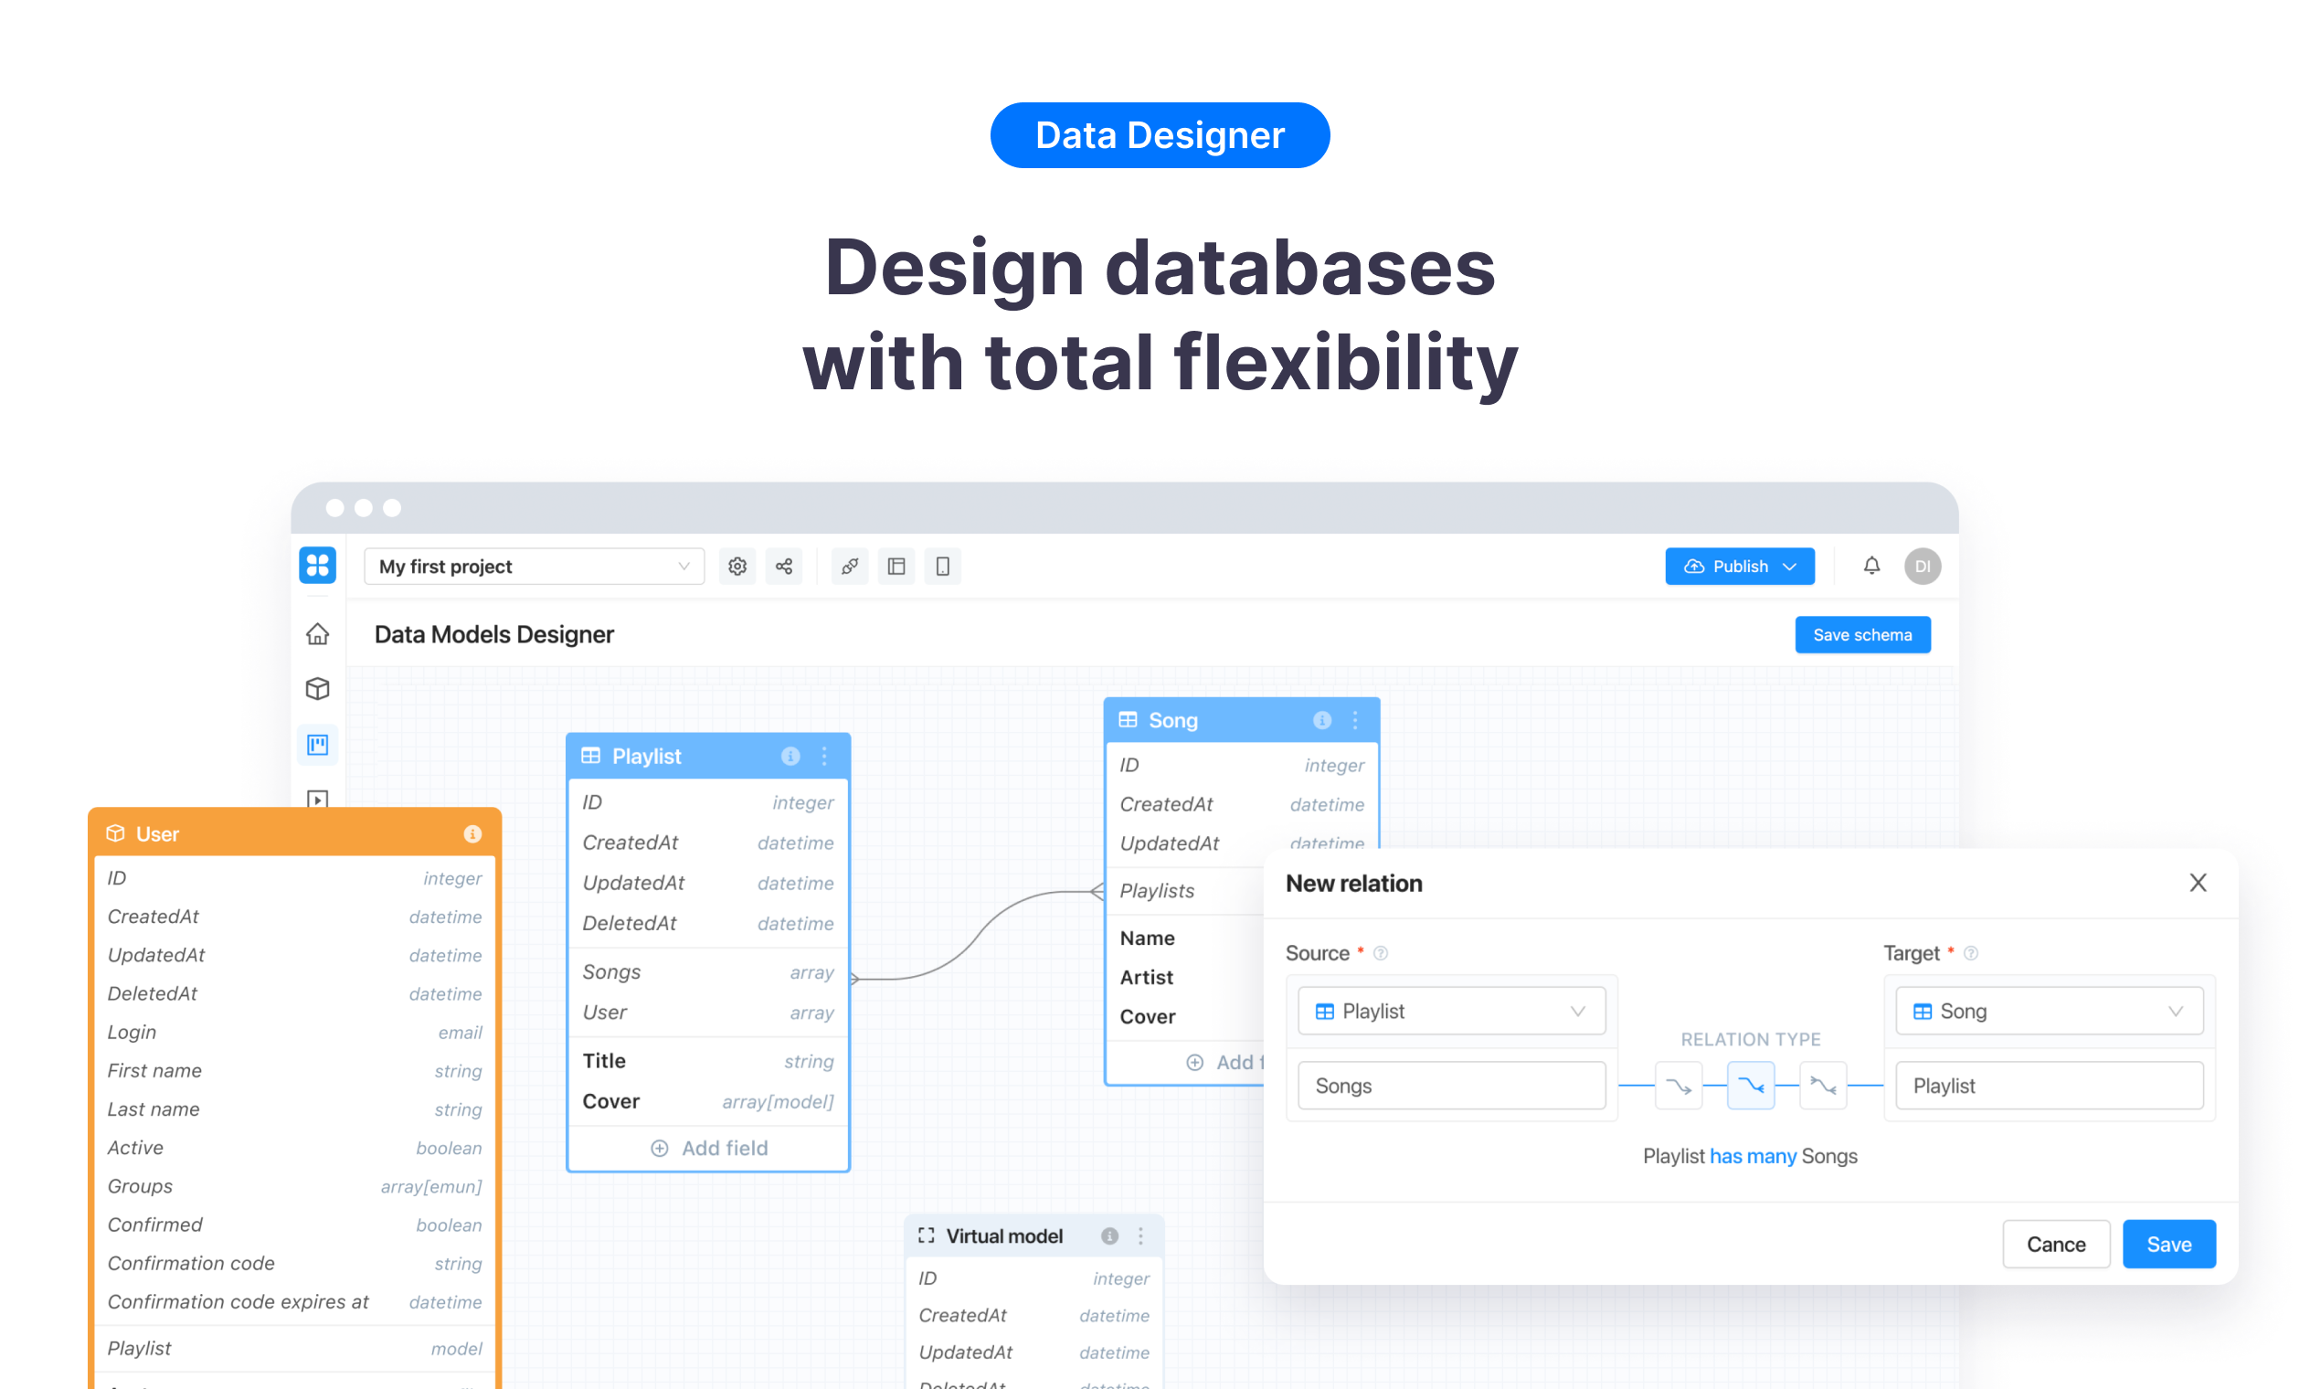This screenshot has width=2321, height=1389.
Task: Open the My first project dropdown
Action: tap(533, 566)
